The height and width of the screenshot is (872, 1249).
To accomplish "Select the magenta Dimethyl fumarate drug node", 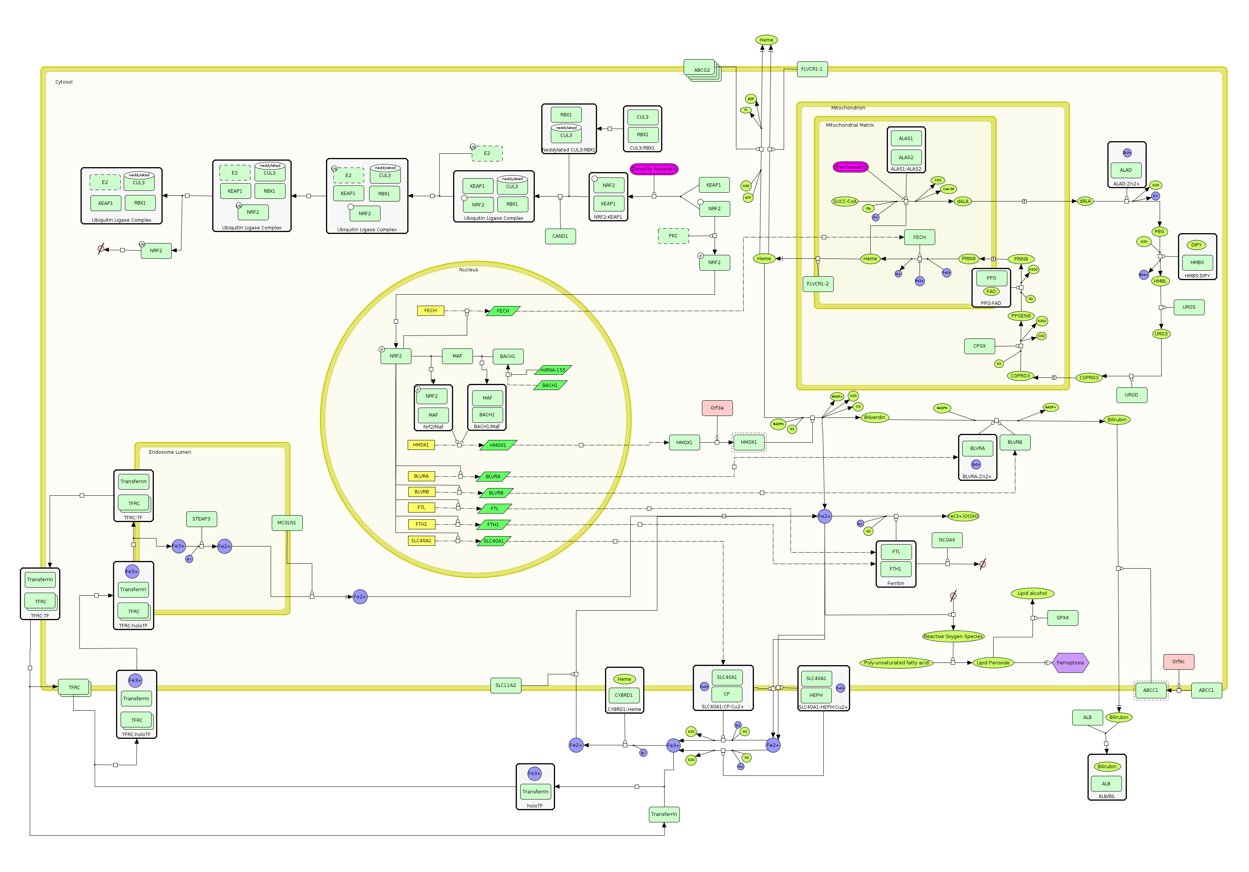I will (x=654, y=169).
